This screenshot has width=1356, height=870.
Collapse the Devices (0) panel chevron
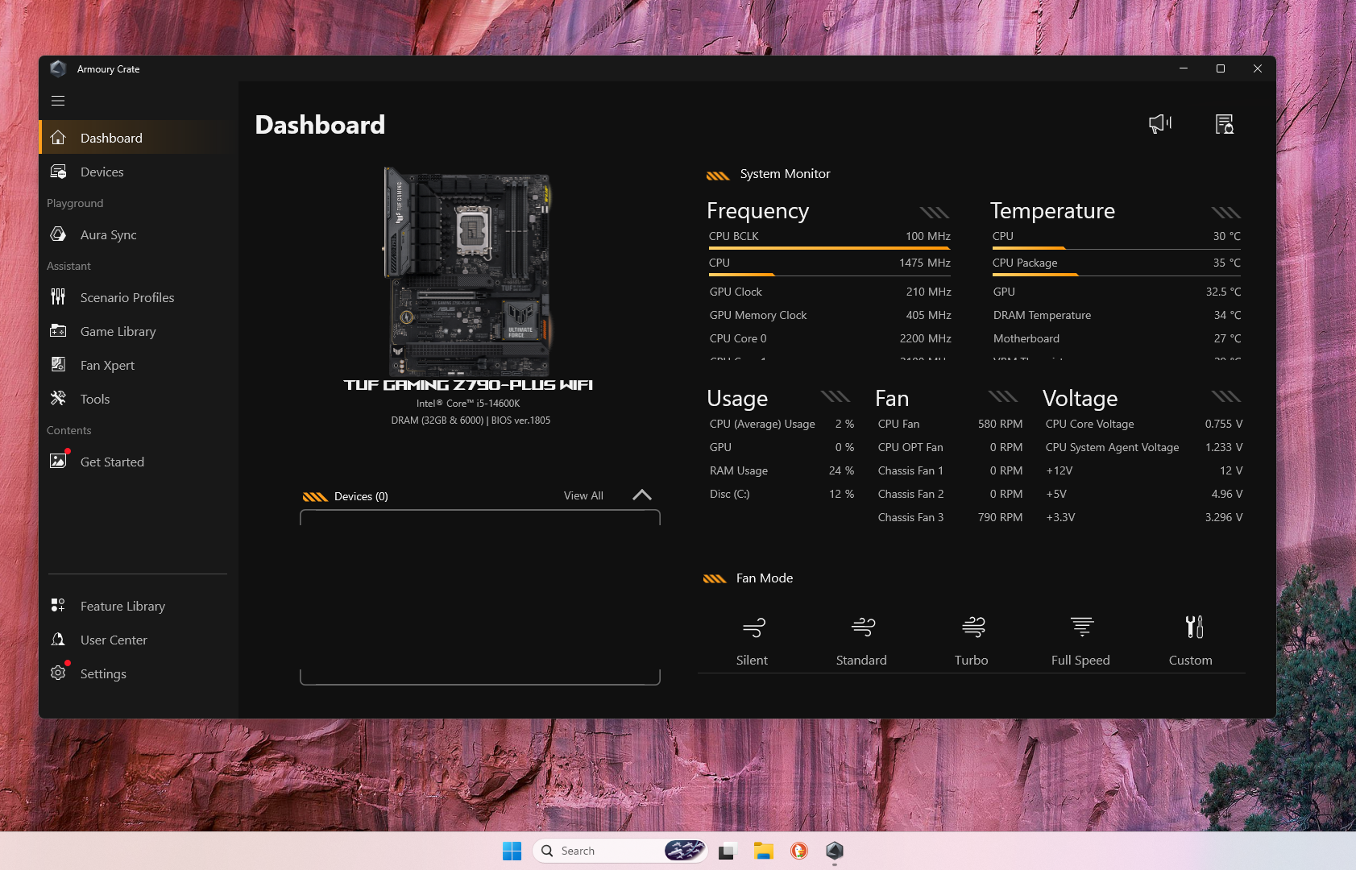(642, 495)
